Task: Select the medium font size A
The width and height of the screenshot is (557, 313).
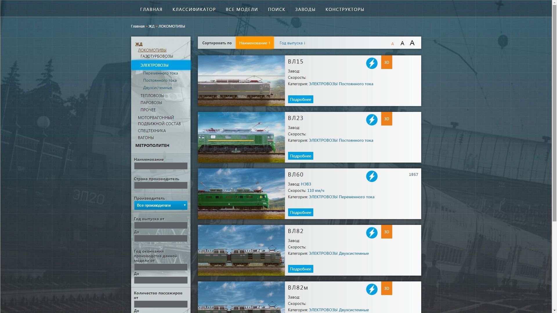Action: pyautogui.click(x=402, y=43)
